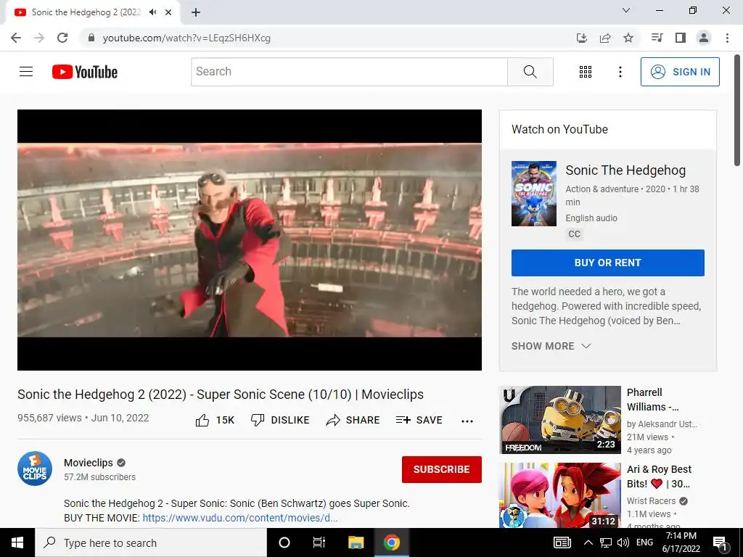Viewport: 743px width, 557px height.
Task: Open the Chrome profile avatar
Action: point(704,38)
